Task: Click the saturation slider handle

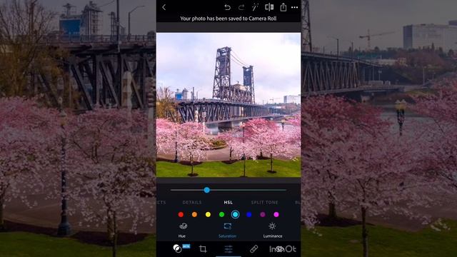Action: tap(206, 190)
